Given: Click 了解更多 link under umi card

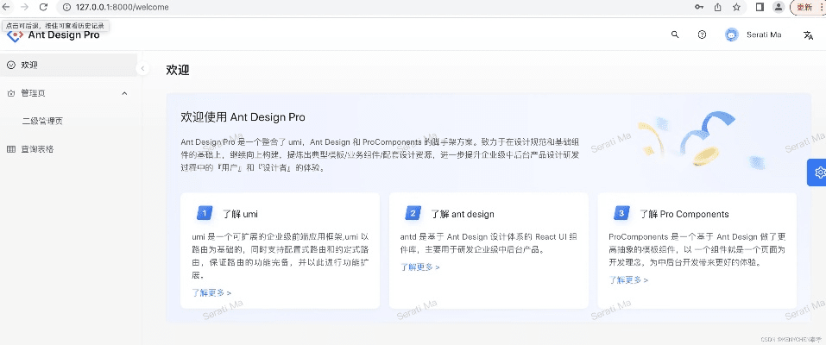Looking at the screenshot, I should [x=211, y=293].
